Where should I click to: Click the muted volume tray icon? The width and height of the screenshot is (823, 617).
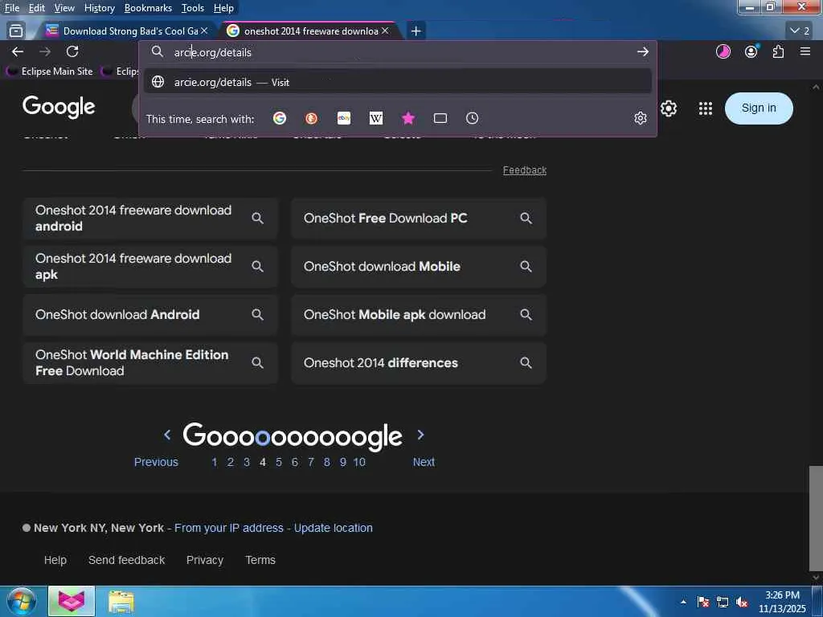pyautogui.click(x=742, y=602)
